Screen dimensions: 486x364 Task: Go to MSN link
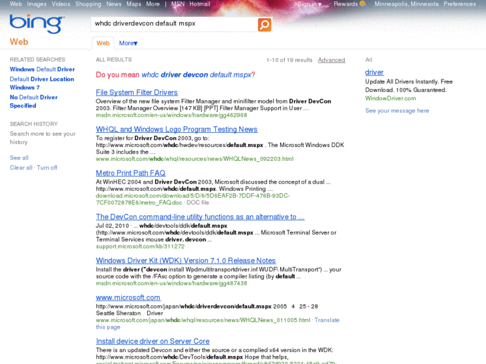[x=178, y=4]
